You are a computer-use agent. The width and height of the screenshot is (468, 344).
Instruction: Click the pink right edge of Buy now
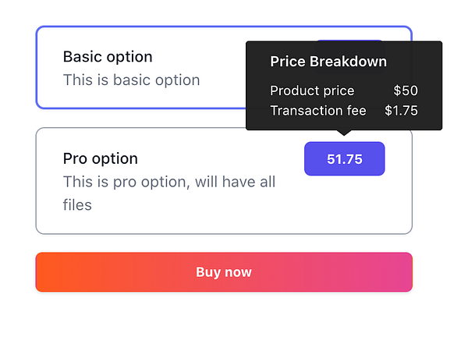tap(402, 272)
